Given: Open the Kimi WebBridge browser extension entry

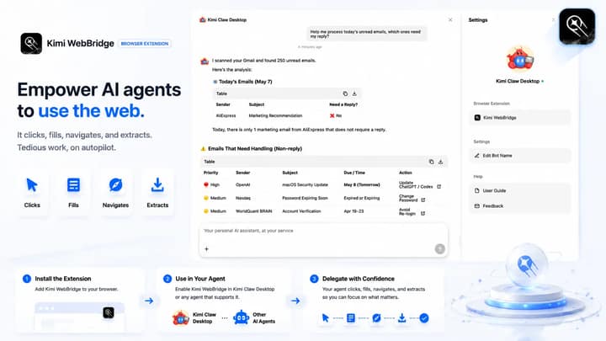Looking at the screenshot, I should (x=520, y=118).
